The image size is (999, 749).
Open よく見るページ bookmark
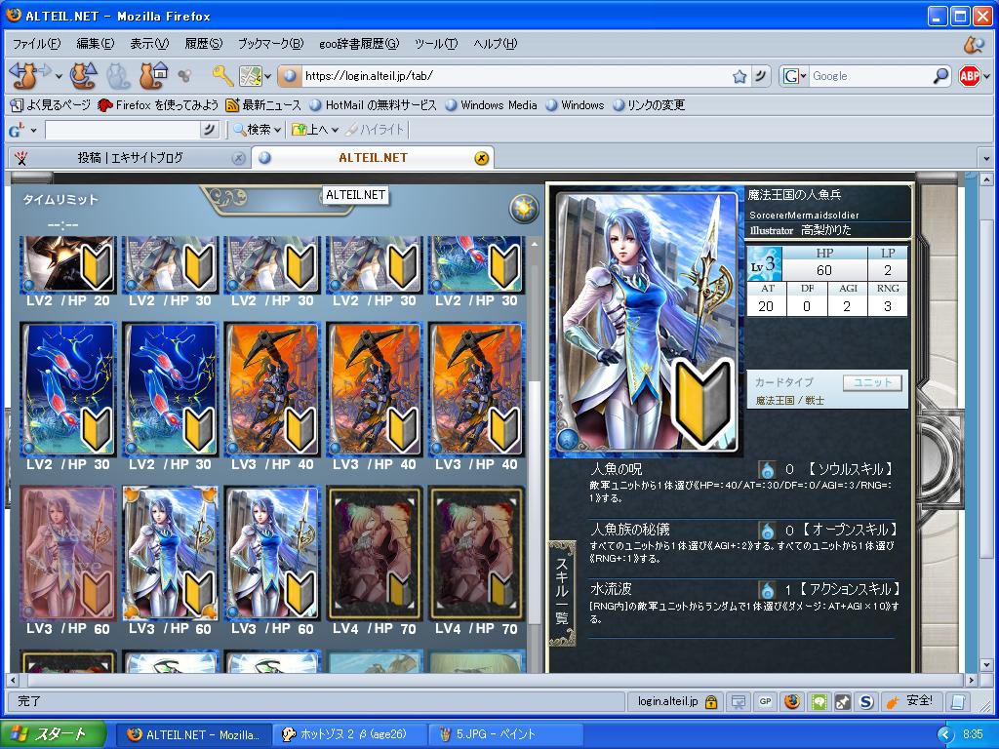click(x=51, y=105)
